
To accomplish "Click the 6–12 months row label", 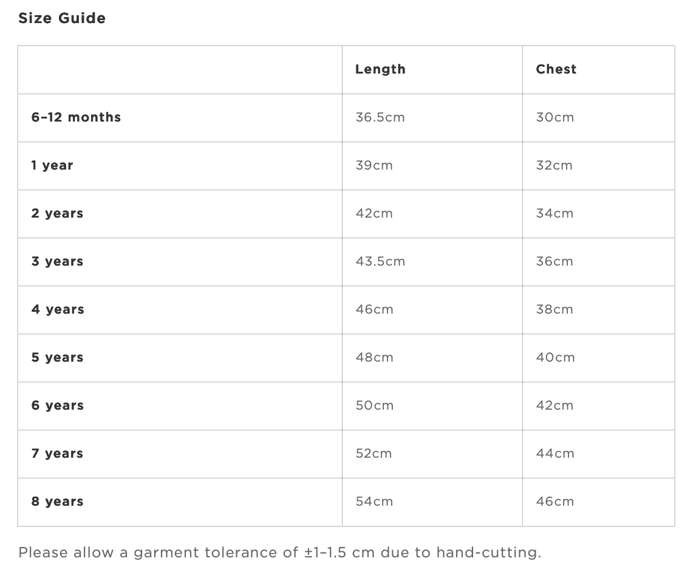I will pyautogui.click(x=76, y=117).
